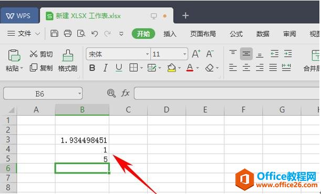The height and width of the screenshot is (194, 321).
Task: Align text left
Action: coord(233,67)
